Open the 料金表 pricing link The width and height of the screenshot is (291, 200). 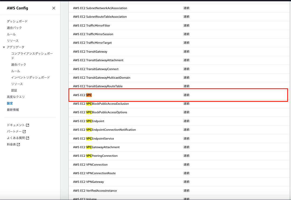(x=11, y=144)
